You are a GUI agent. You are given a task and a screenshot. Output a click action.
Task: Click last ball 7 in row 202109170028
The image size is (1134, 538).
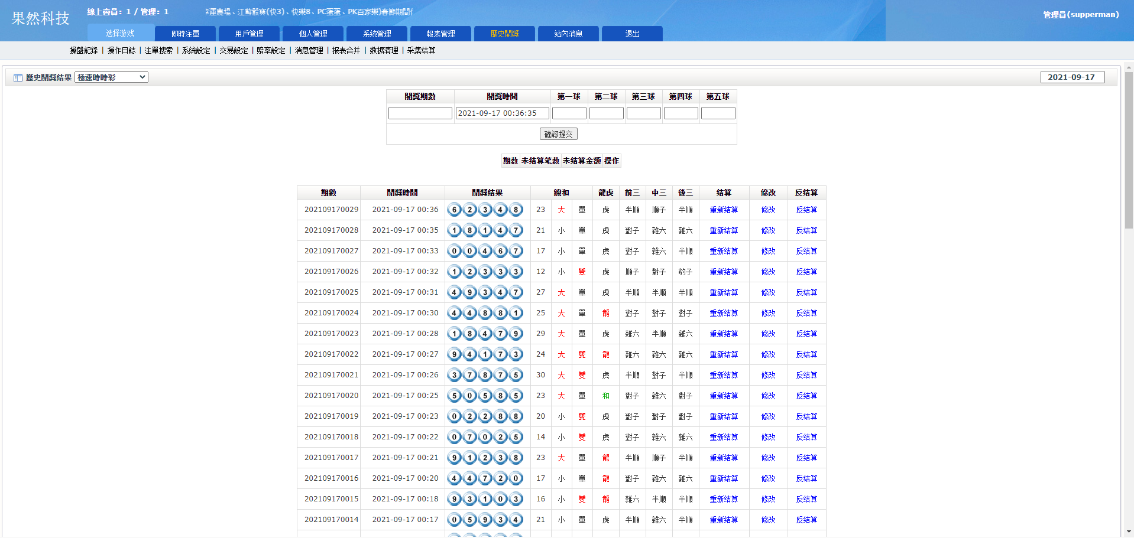[x=516, y=230]
